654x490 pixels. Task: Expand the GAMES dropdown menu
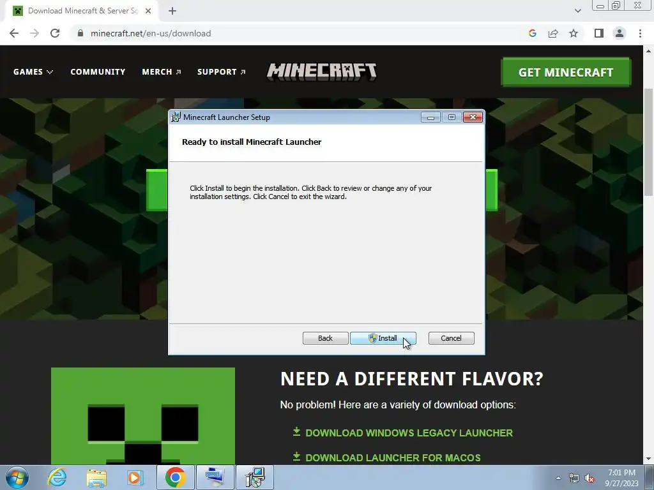tap(33, 71)
